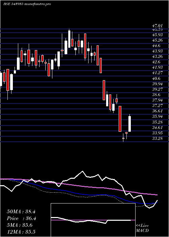Click the 39.27 price axis label

click(x=157, y=89)
